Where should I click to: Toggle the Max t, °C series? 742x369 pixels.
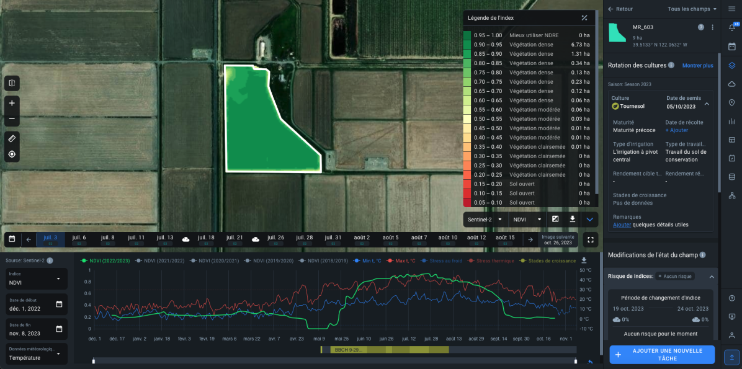point(401,260)
